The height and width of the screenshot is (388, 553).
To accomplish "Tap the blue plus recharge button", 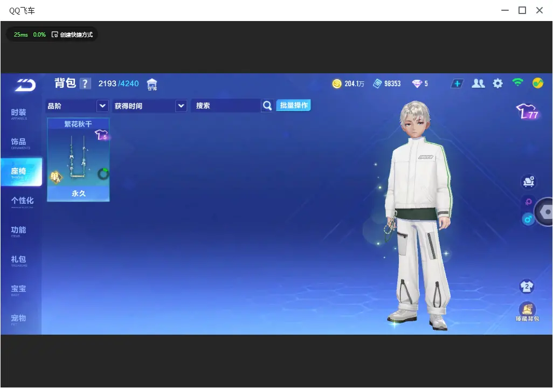I will pos(457,84).
